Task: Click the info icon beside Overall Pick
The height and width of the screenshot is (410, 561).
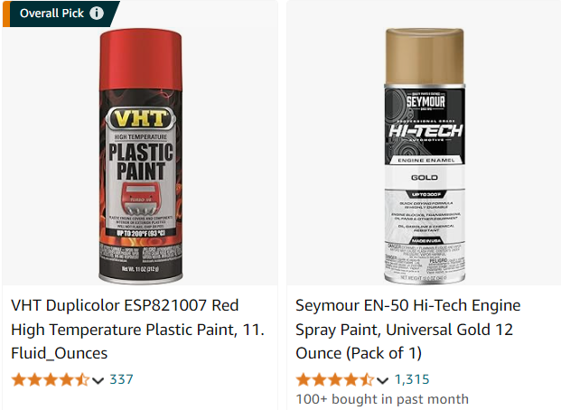Action: click(97, 14)
